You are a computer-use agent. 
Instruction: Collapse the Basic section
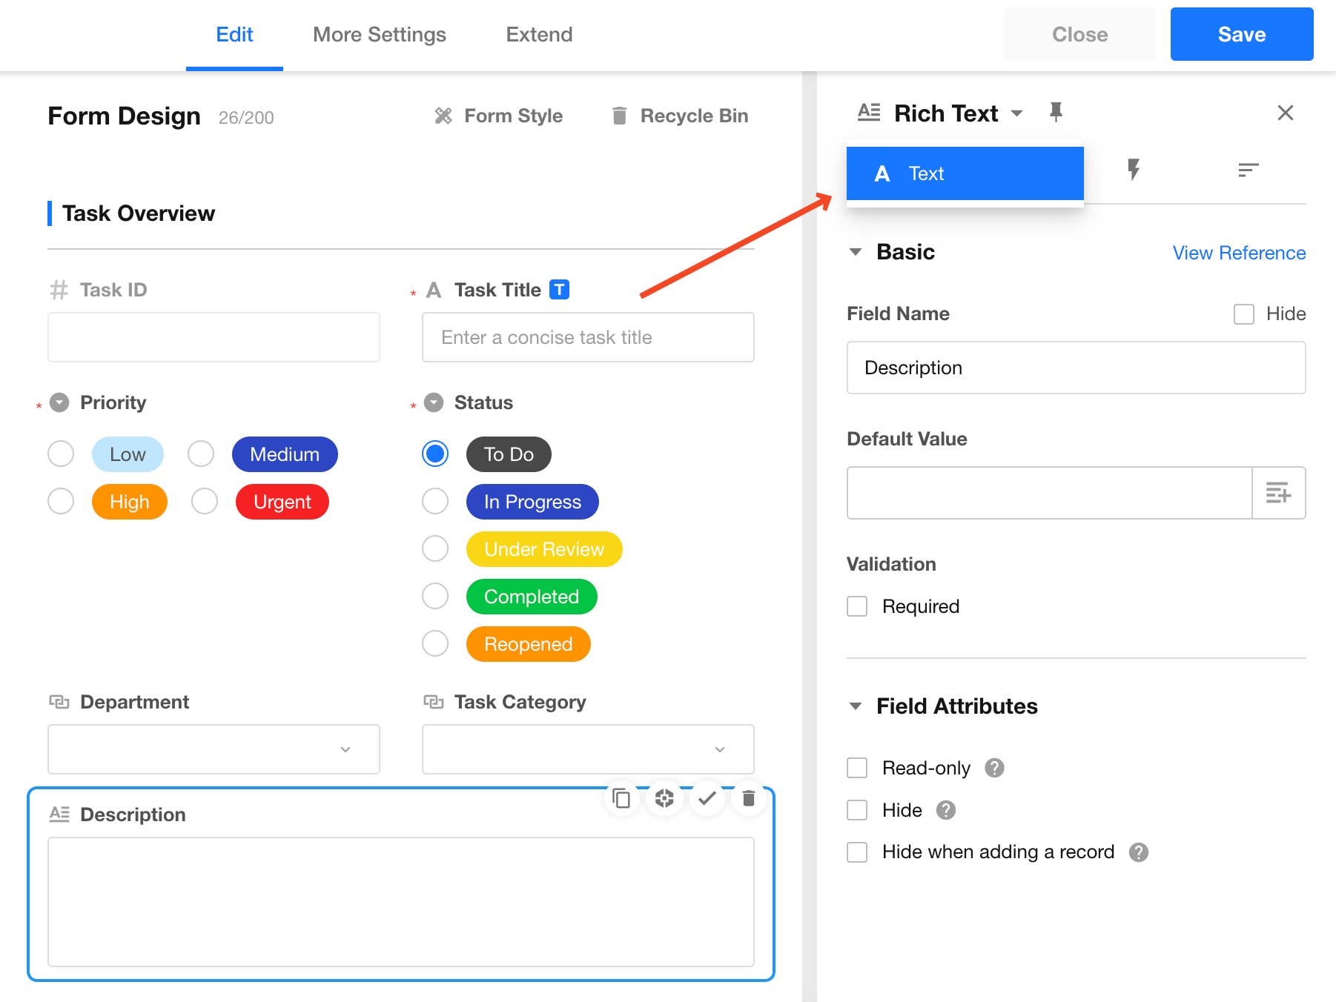pyautogui.click(x=856, y=252)
